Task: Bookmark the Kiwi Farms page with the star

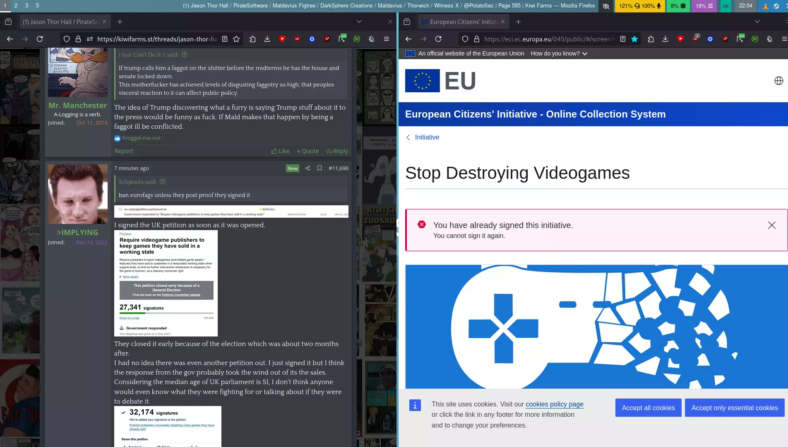Action: pyautogui.click(x=236, y=39)
